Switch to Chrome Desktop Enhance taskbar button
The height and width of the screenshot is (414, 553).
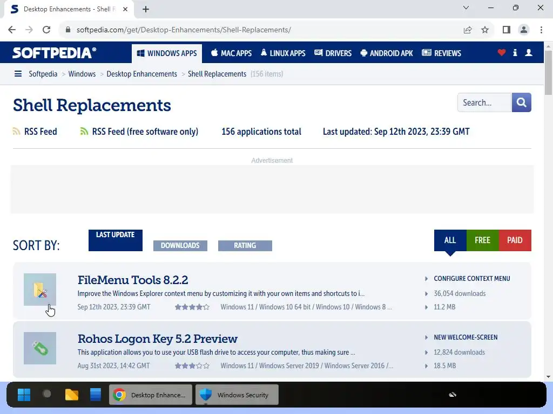(151, 395)
